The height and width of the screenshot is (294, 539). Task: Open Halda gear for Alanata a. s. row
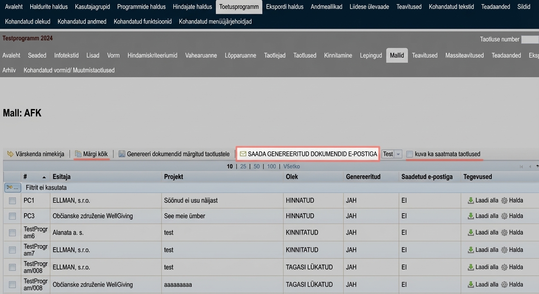click(512, 232)
